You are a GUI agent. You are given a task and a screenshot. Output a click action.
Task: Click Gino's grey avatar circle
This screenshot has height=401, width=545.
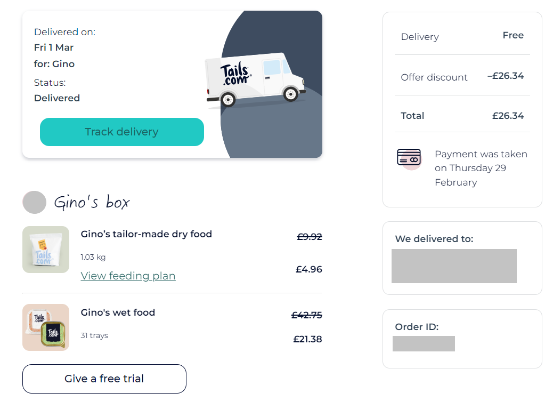coord(35,202)
